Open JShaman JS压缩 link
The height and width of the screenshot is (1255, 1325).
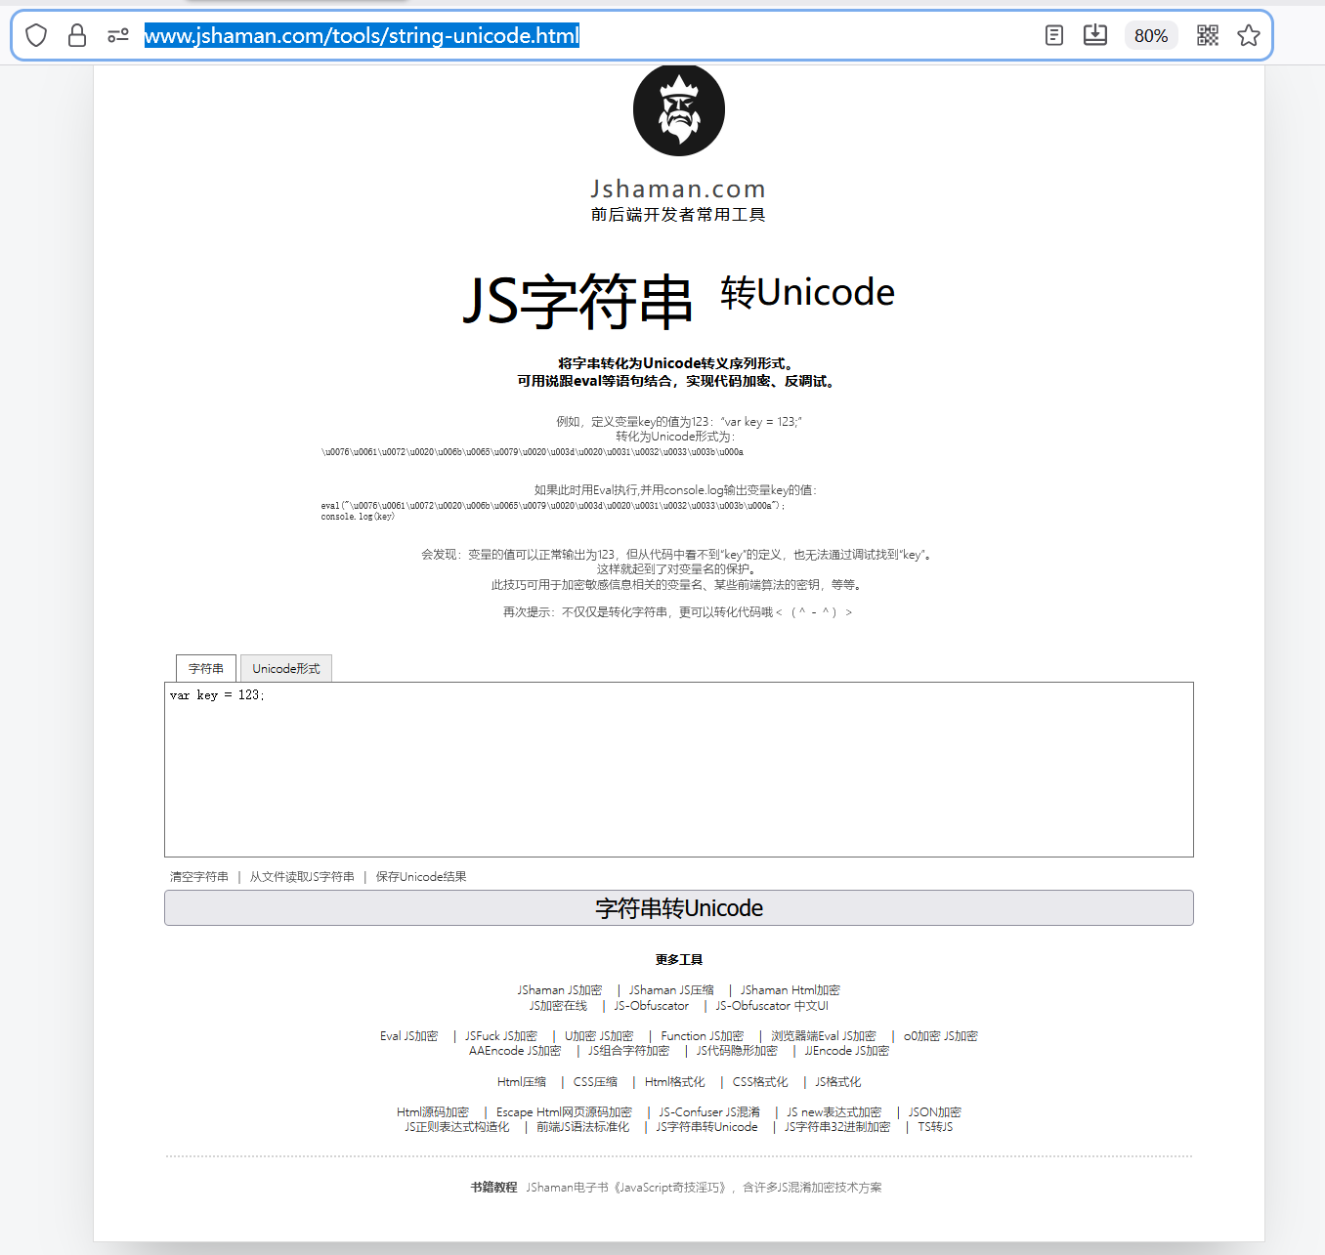(671, 990)
